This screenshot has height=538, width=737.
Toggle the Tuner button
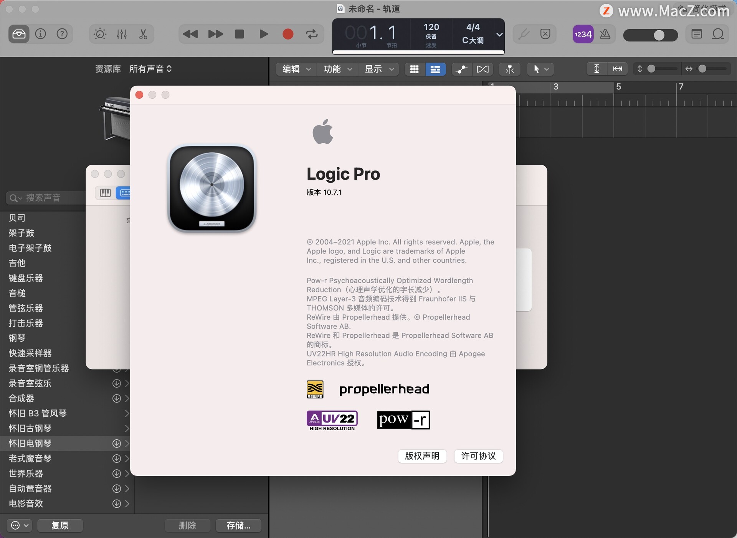point(524,34)
